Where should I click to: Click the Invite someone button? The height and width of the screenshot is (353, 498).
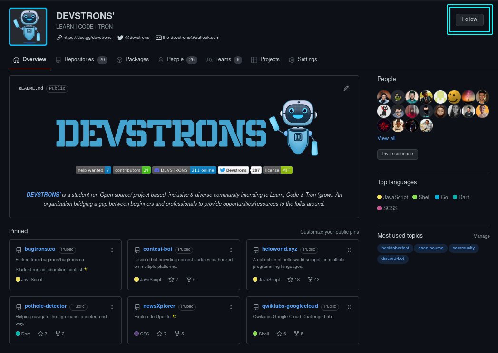pyautogui.click(x=397, y=154)
